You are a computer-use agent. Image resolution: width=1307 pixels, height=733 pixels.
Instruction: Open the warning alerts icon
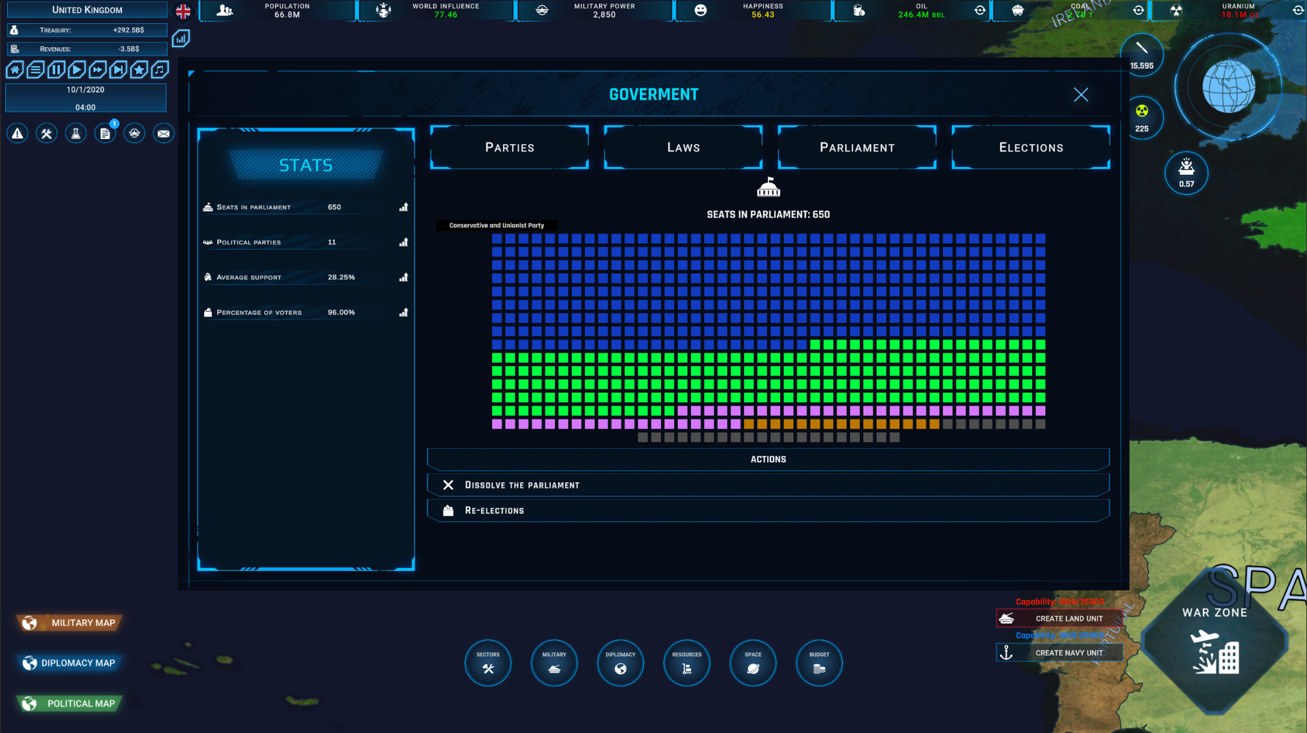18,133
